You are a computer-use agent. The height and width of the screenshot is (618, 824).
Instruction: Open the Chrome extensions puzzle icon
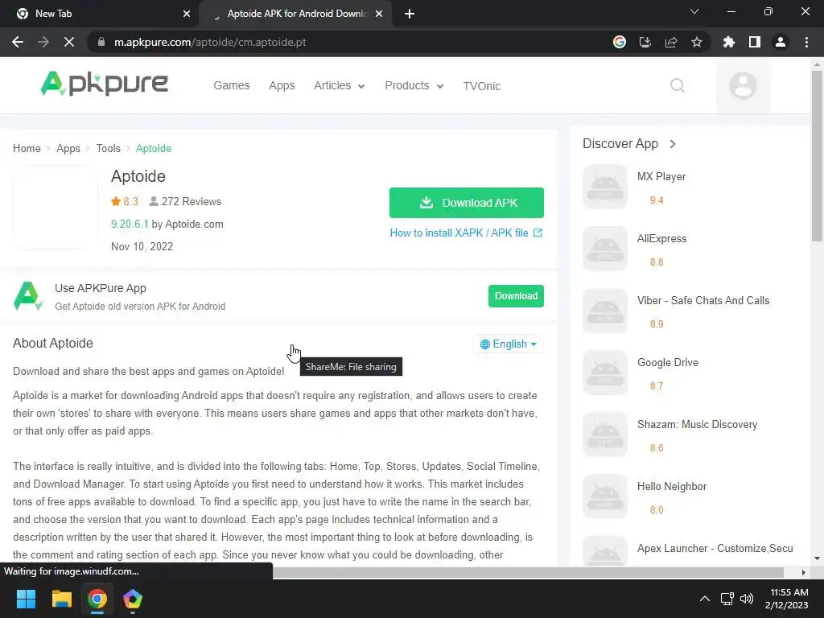click(x=729, y=42)
